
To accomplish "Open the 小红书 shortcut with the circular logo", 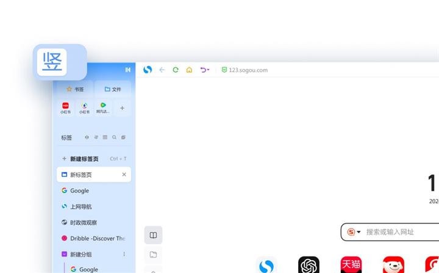I will [x=84, y=108].
